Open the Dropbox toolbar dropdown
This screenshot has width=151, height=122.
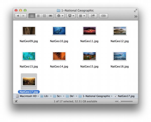71,16
